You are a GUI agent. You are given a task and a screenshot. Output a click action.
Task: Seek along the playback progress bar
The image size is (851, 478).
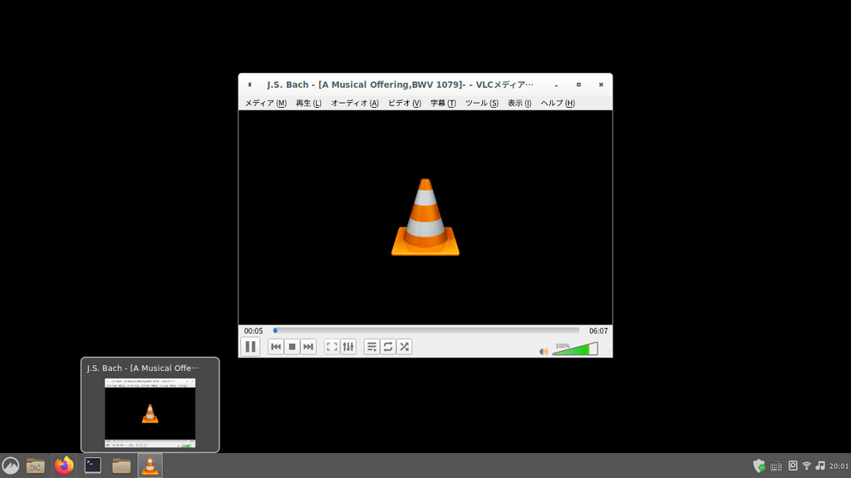426,330
